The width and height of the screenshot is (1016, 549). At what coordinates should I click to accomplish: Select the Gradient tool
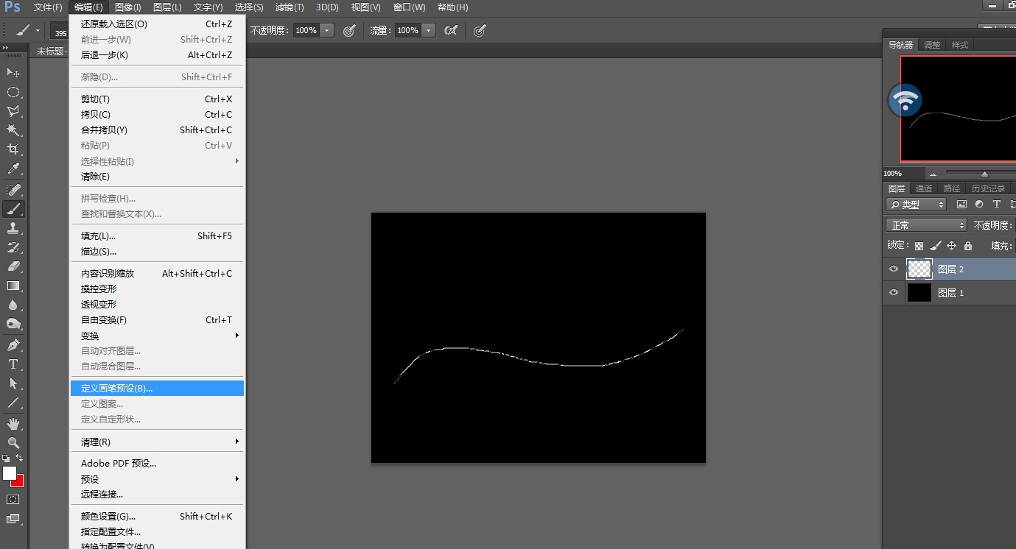(13, 286)
